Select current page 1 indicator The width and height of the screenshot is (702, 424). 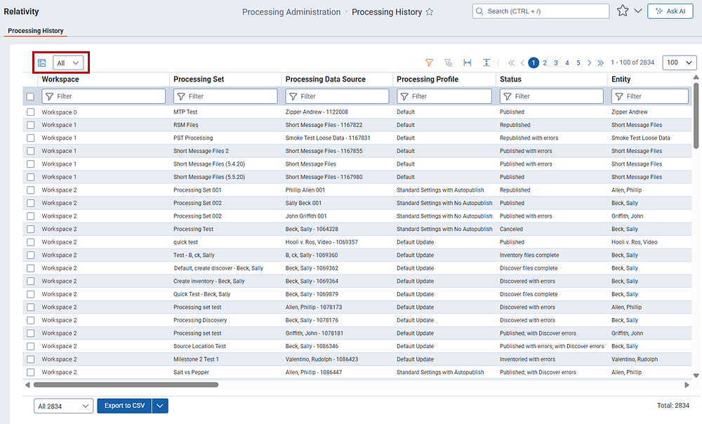pyautogui.click(x=534, y=62)
